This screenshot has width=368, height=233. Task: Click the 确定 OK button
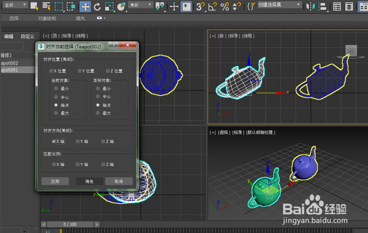click(89, 181)
